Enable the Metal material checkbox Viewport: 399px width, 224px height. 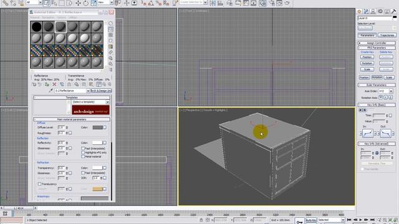point(83,156)
